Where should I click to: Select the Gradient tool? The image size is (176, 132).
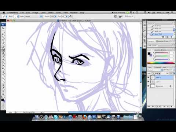tap(3, 62)
